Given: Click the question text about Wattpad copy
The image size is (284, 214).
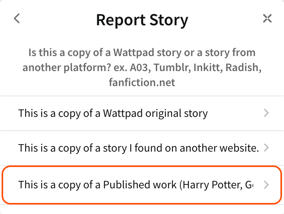Looking at the screenshot, I should tap(142, 53).
